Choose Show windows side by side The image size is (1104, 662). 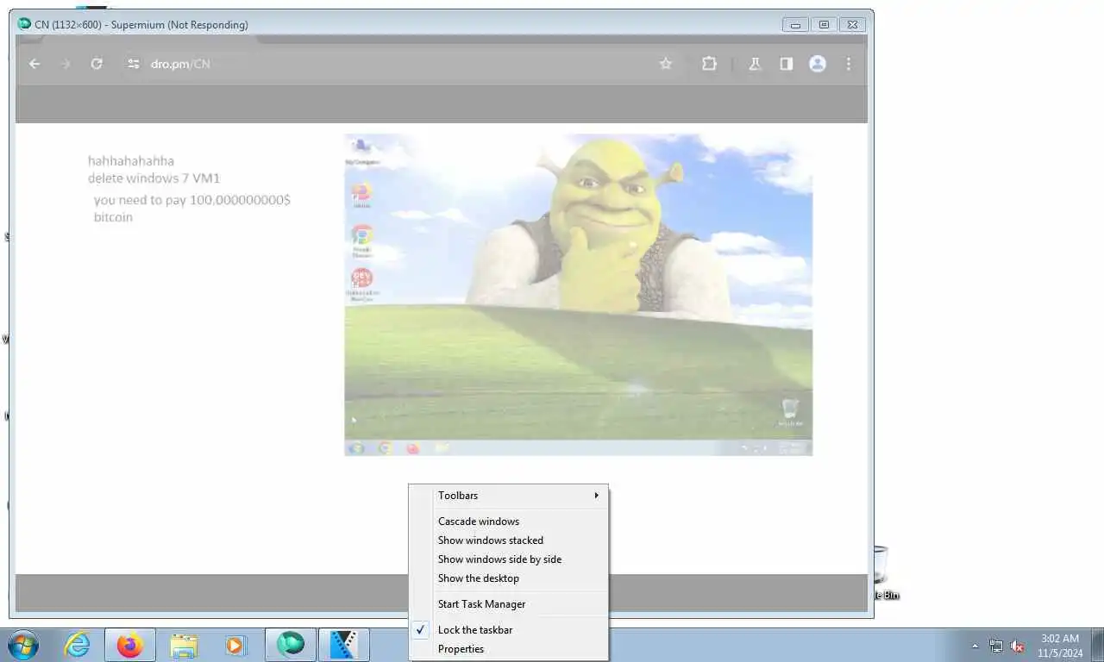point(509,559)
